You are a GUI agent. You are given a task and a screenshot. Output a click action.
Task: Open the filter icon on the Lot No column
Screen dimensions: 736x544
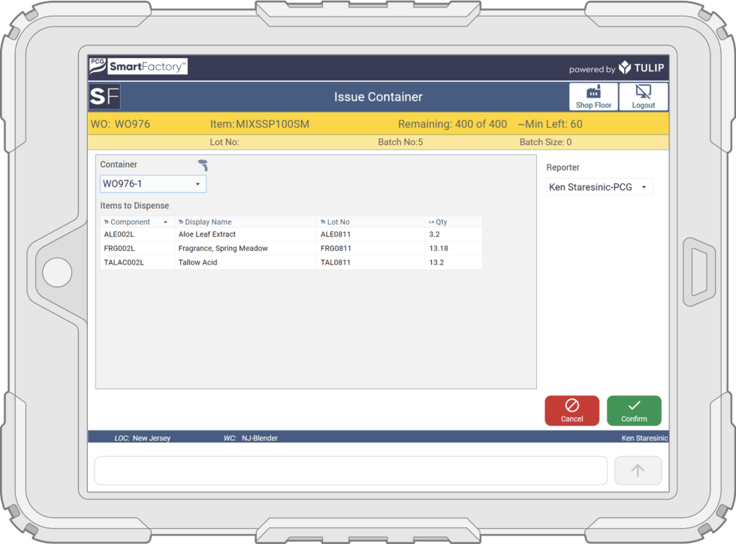point(324,222)
